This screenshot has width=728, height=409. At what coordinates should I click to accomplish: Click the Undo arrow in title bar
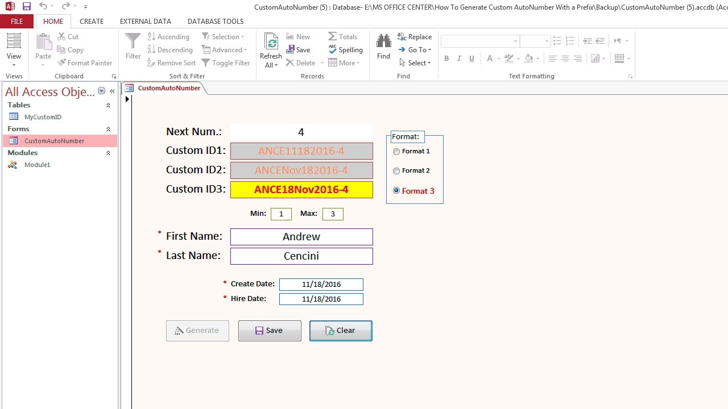pyautogui.click(x=43, y=6)
